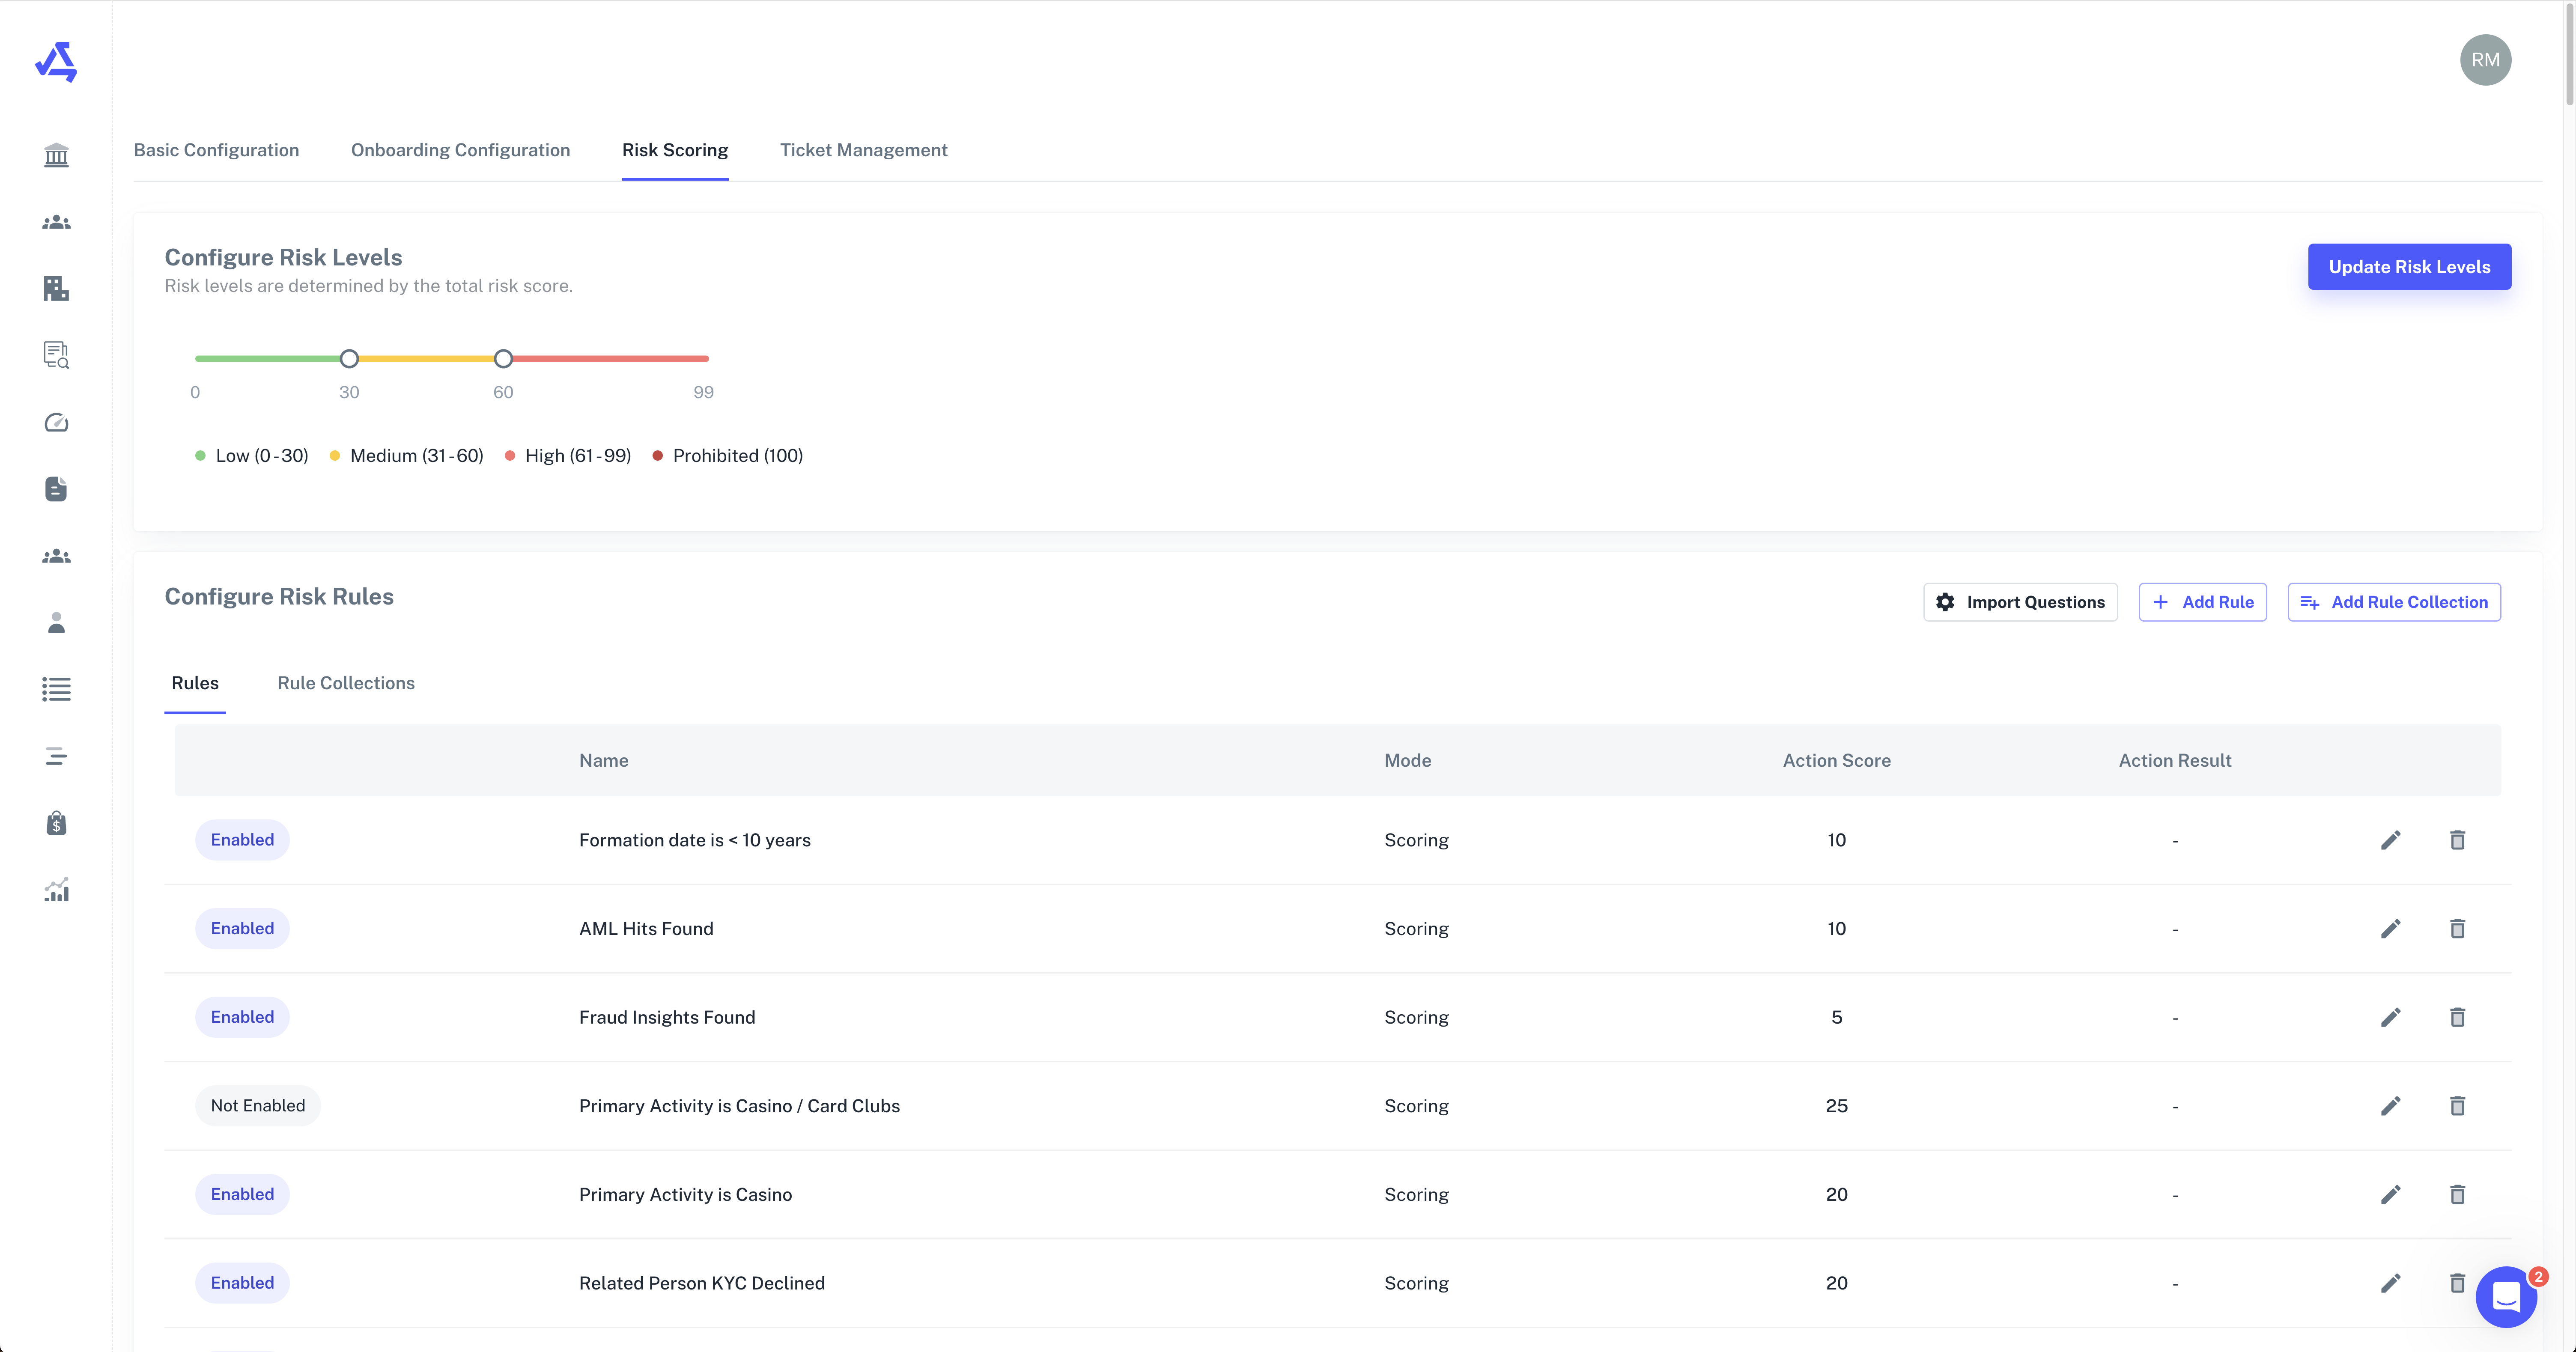2576x1352 pixels.
Task: Edit the Related Person KYC Declined rule
Action: pos(2391,1283)
